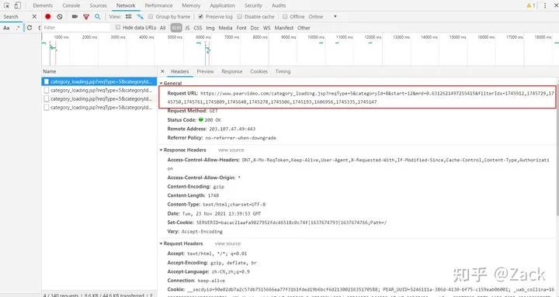Open the Cookies detail tab
Viewport: 559px width, 297px height.
coord(259,71)
